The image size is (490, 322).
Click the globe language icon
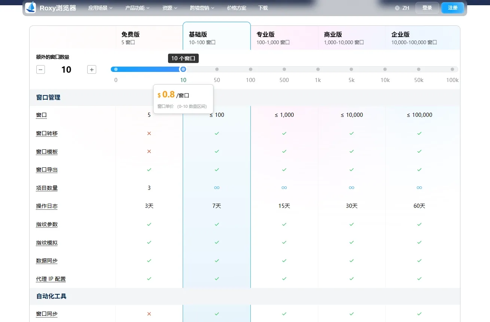[x=397, y=8]
